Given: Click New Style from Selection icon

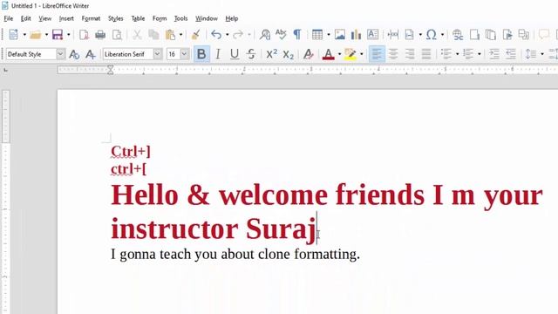Looking at the screenshot, I should (x=91, y=54).
